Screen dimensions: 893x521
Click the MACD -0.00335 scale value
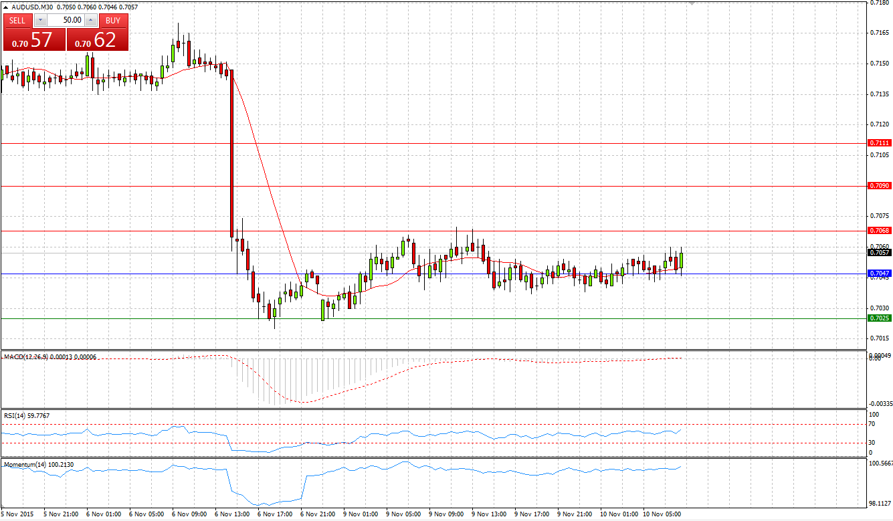(x=880, y=404)
